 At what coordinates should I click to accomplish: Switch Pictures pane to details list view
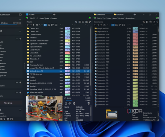tap(45, 25)
